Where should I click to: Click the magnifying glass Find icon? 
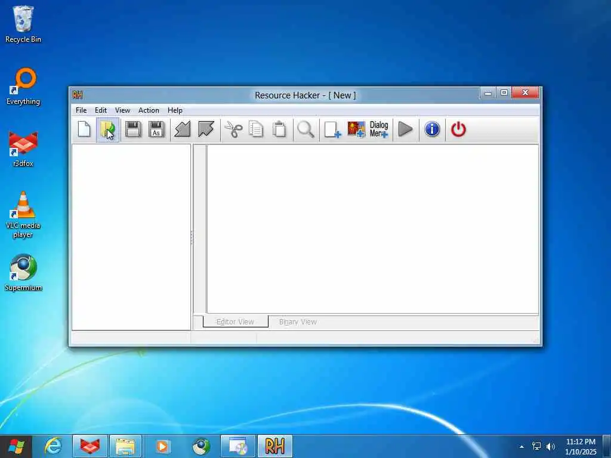[305, 129]
